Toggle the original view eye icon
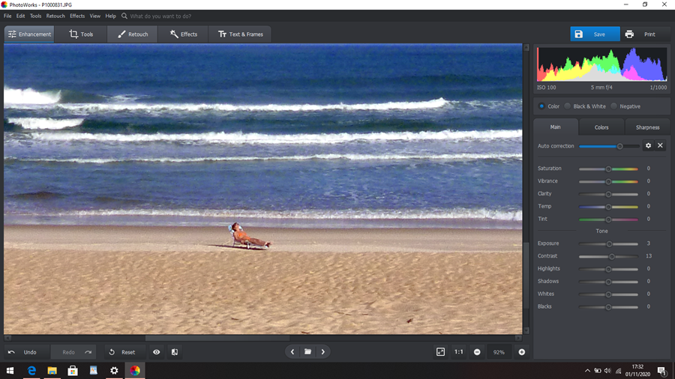Image resolution: width=675 pixels, height=379 pixels. click(x=156, y=352)
